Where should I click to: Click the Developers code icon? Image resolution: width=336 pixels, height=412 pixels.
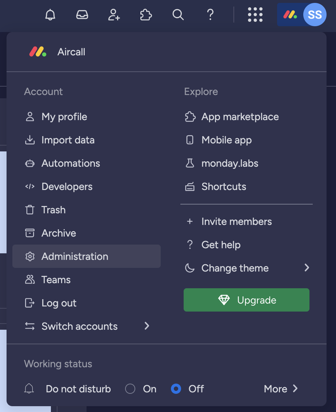coord(30,187)
